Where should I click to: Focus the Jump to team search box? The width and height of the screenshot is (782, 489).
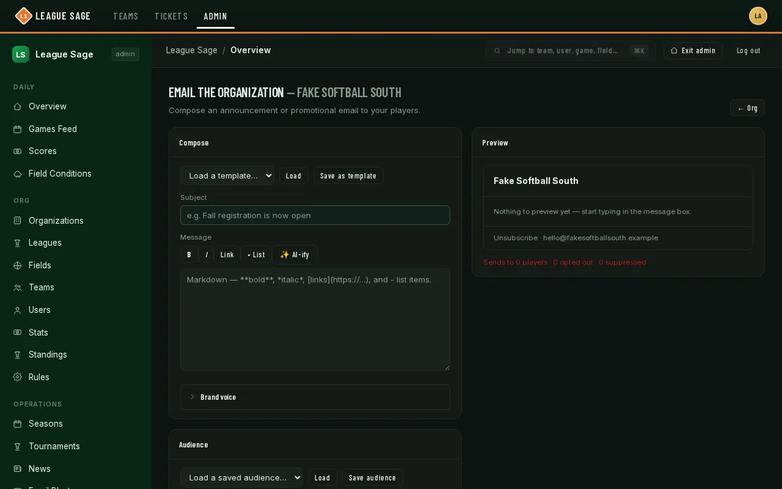click(x=571, y=51)
